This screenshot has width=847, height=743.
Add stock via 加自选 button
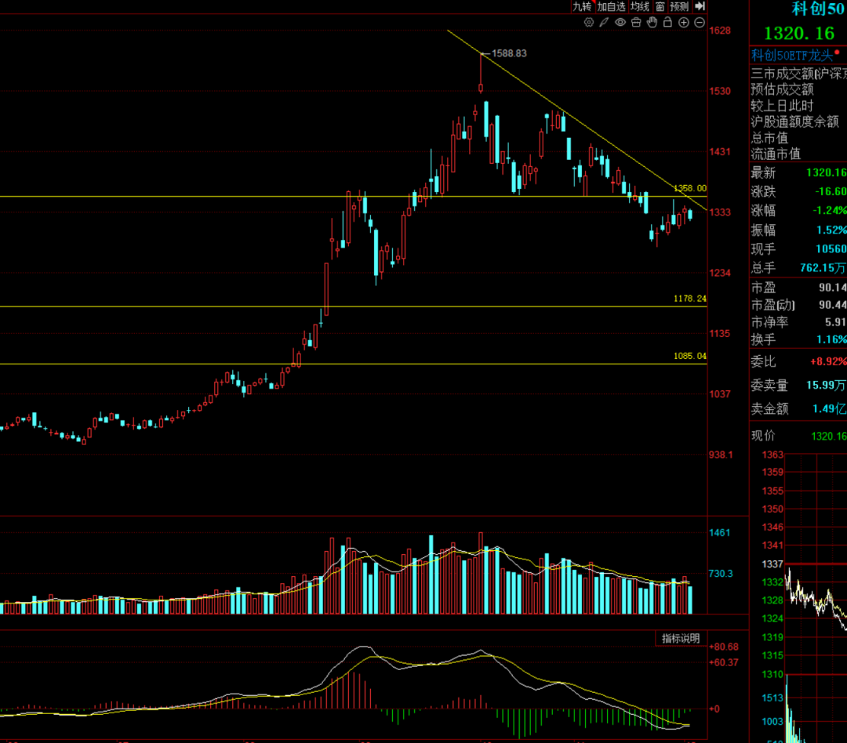611,6
